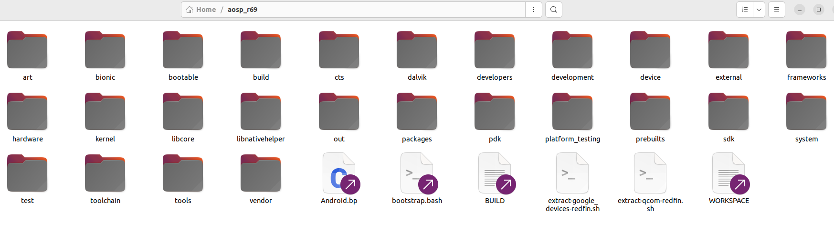Screen dimensions: 834x247
Task: Open the hamburger main menu
Action: click(777, 10)
